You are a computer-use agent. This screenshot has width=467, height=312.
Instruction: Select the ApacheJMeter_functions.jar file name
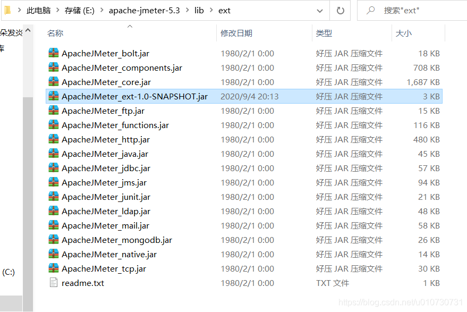115,125
